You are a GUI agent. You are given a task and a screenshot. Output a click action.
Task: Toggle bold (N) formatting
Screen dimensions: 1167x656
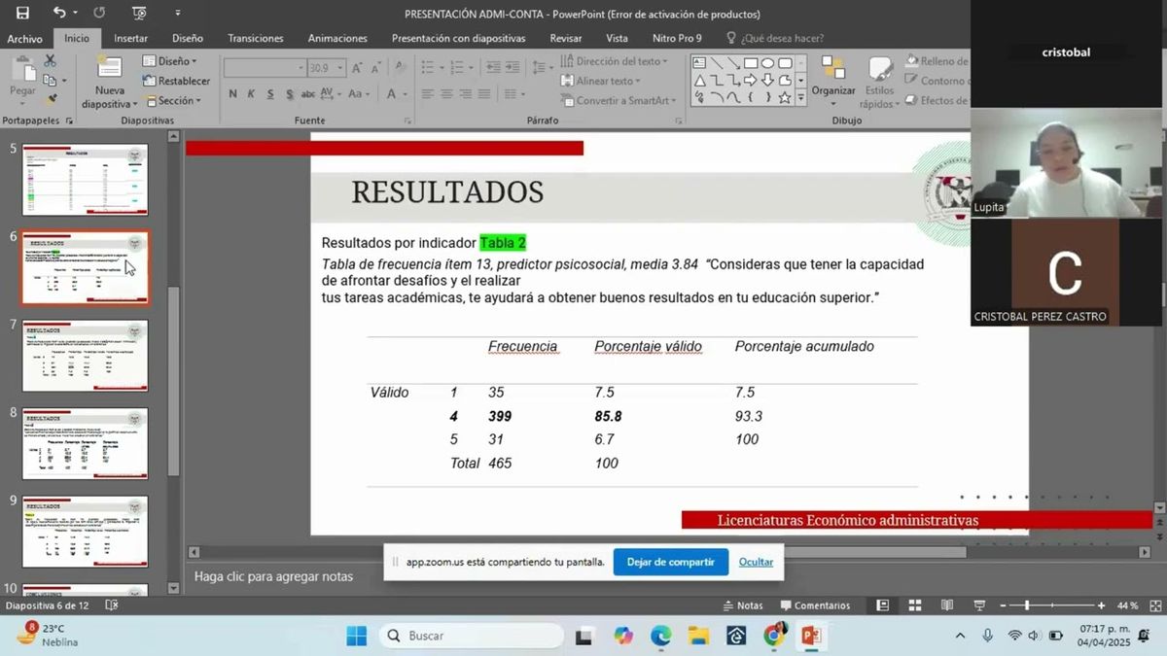click(233, 94)
